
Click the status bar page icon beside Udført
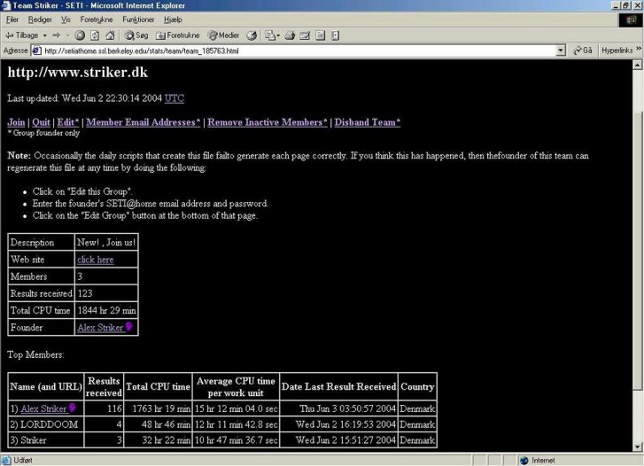5,461
